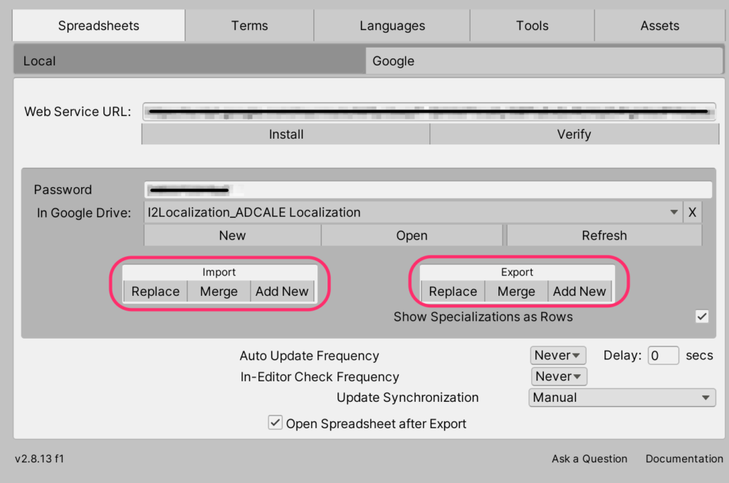
Task: Click the X button beside Google Drive dropdown
Action: tap(692, 212)
